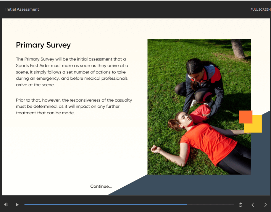Select the left chevron in the player bar
This screenshot has height=212, width=271.
pos(253,204)
